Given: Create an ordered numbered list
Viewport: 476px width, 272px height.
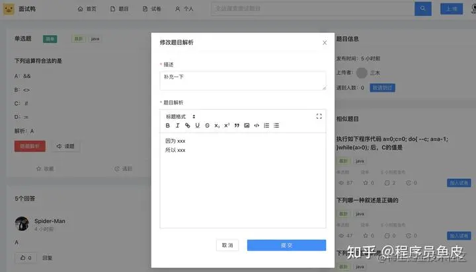Looking at the screenshot, I should (266, 125).
